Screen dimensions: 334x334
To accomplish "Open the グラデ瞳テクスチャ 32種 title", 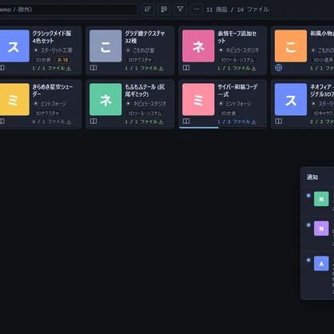I will coord(145,37).
